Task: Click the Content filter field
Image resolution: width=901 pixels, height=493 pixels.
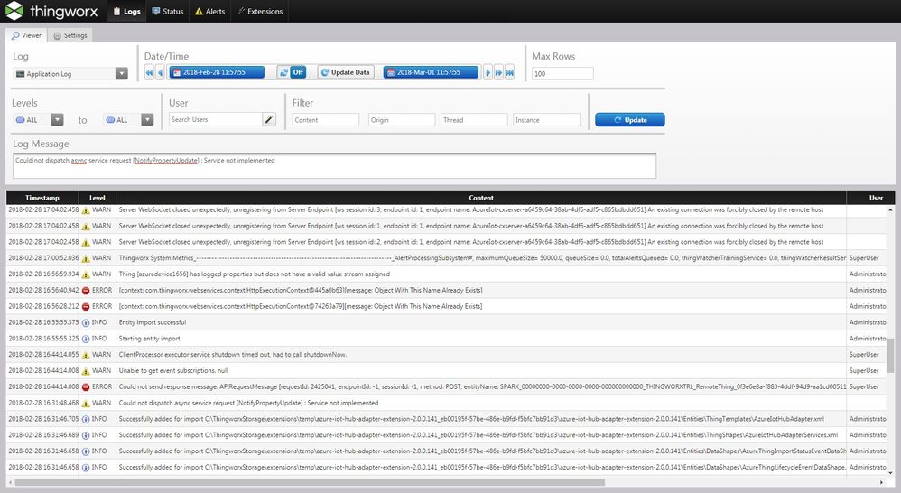Action: pos(325,120)
